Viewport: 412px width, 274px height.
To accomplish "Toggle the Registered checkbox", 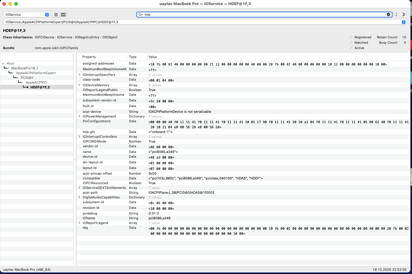I will coord(351,37).
